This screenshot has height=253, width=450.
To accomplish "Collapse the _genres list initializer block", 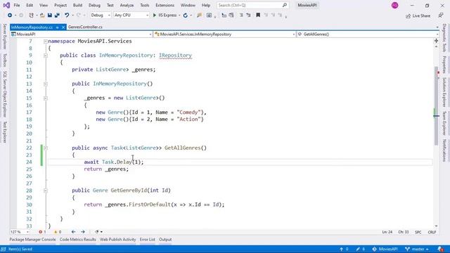I will click(x=45, y=98).
